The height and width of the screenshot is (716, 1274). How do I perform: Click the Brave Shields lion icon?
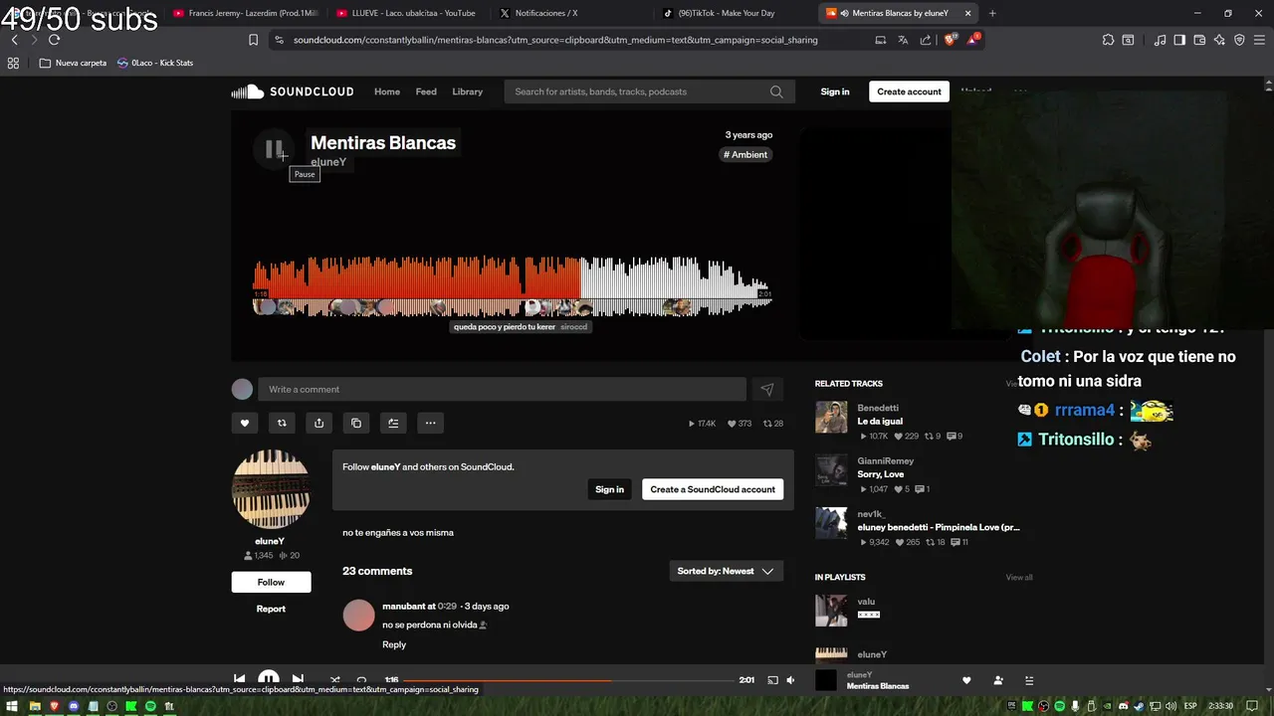pos(950,40)
